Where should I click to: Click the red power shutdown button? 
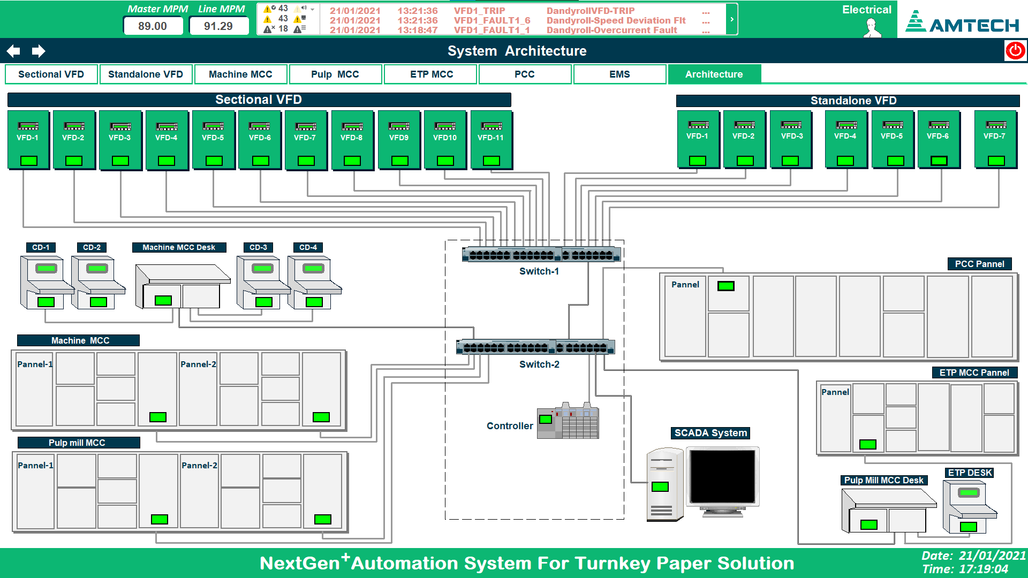[1015, 51]
